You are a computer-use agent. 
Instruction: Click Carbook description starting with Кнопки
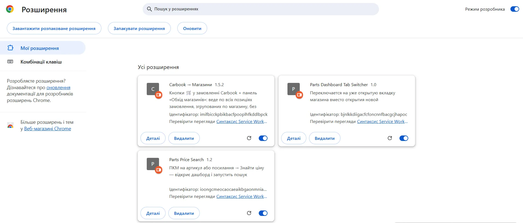pos(213,100)
